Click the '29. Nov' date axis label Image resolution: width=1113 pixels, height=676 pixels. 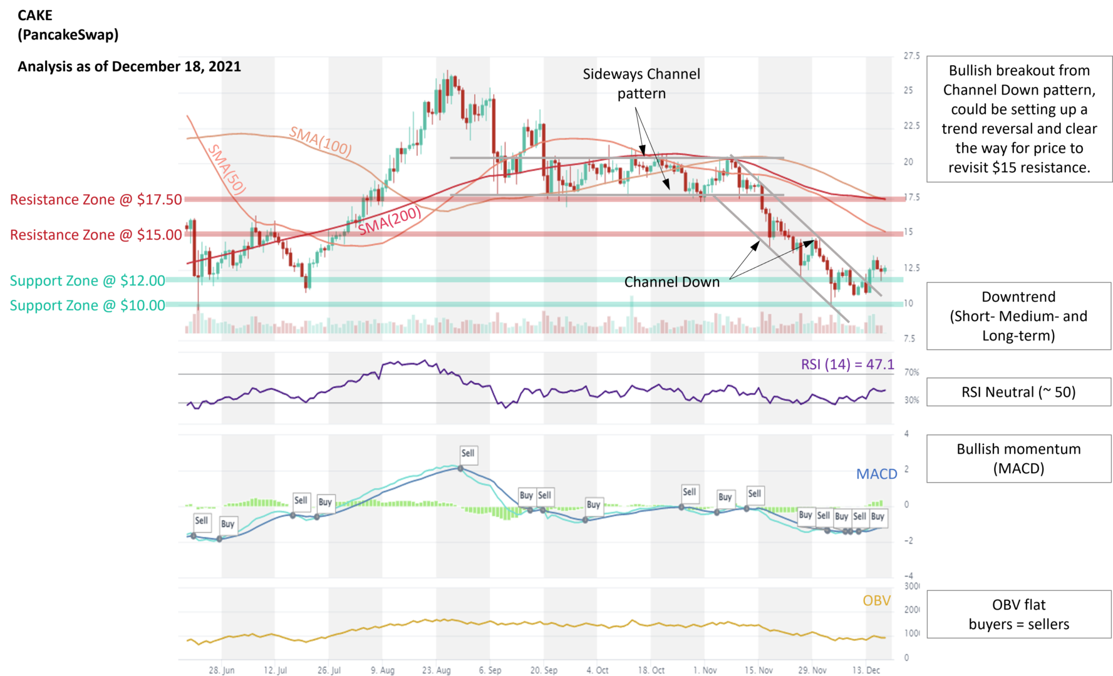point(812,670)
